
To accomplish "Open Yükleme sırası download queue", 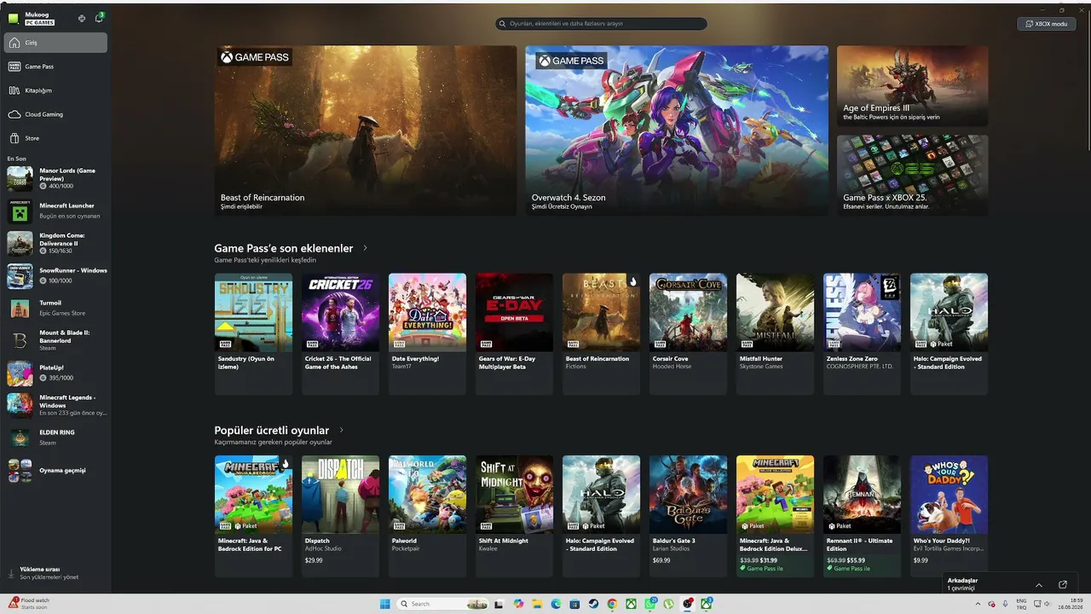I will pos(55,573).
